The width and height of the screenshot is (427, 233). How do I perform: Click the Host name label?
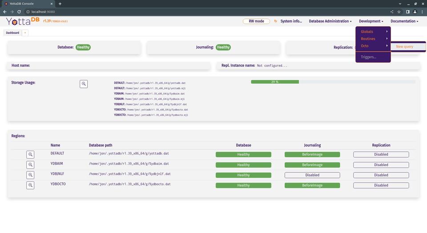click(x=21, y=65)
